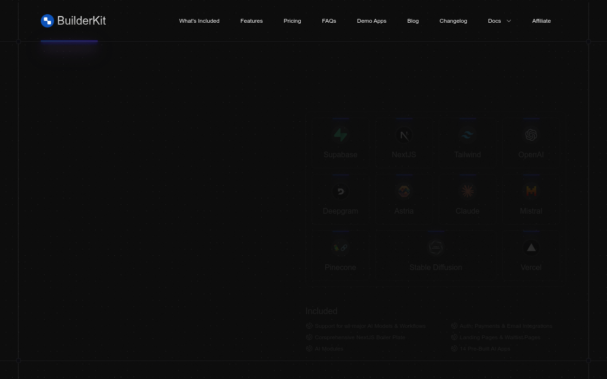Viewport: 607px width, 379px height.
Task: Click the Stable Diffusion card label
Action: pyautogui.click(x=436, y=267)
